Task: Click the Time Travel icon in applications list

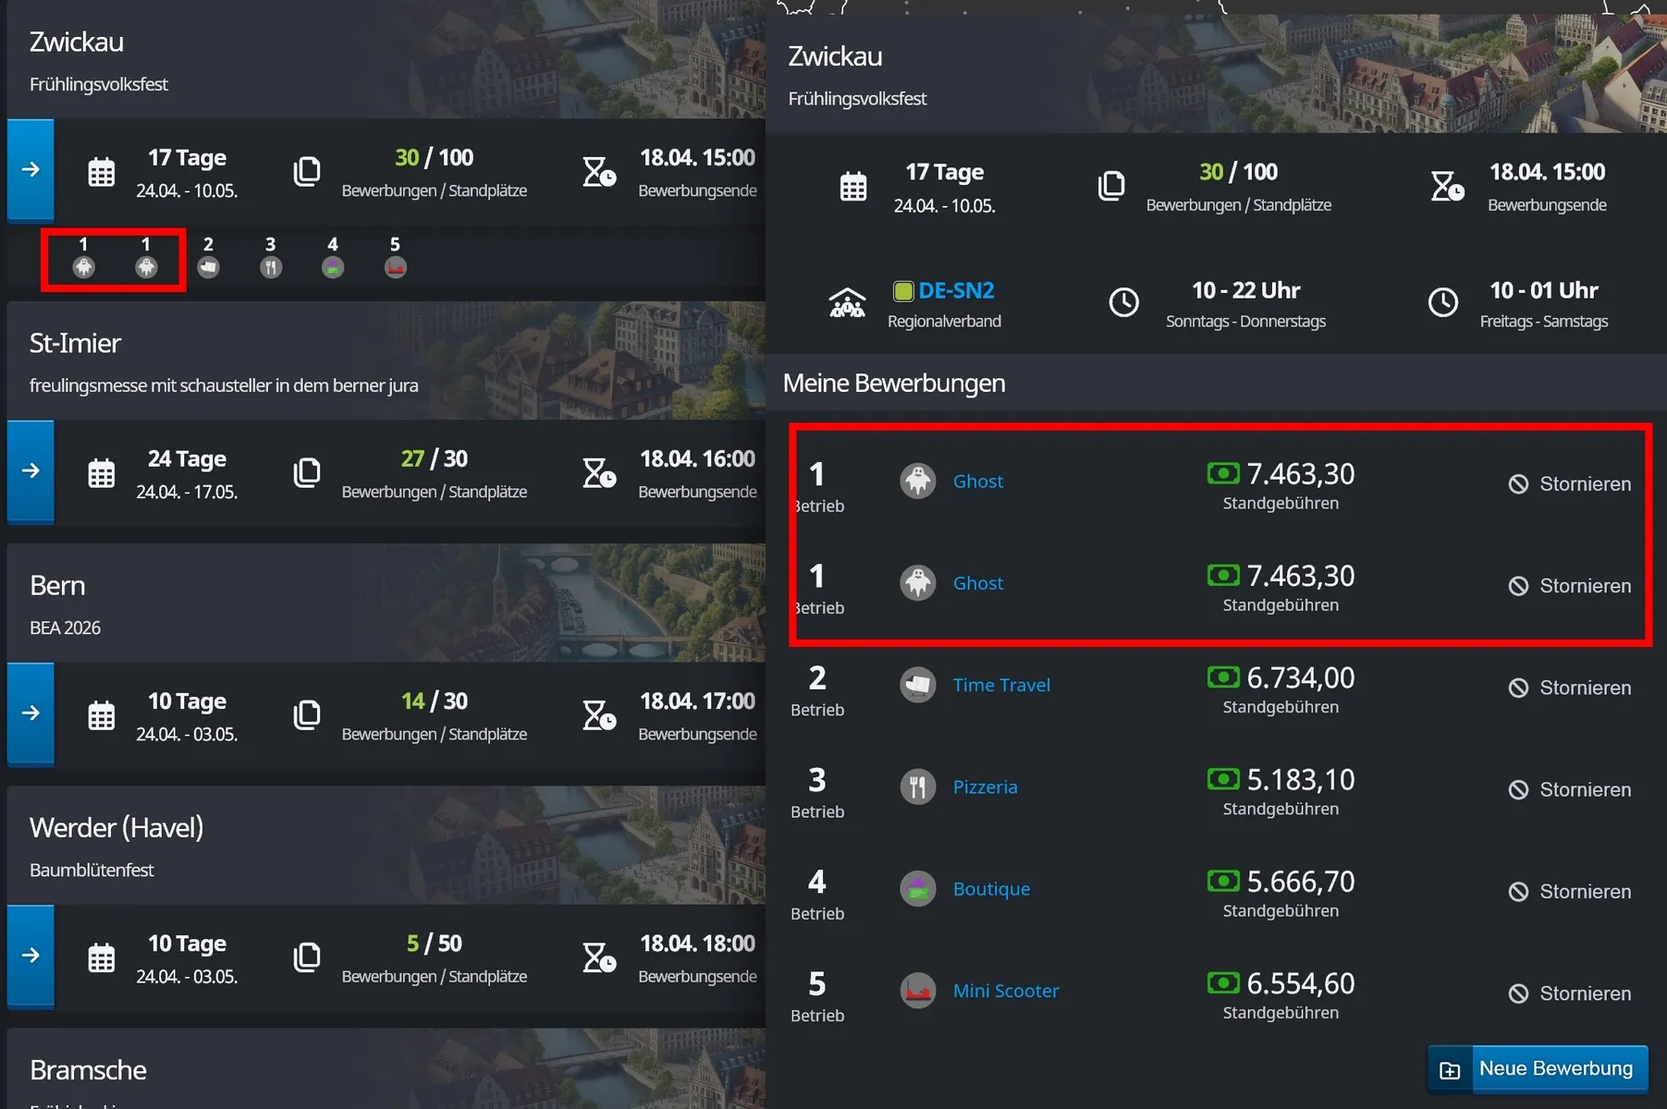Action: click(x=917, y=685)
